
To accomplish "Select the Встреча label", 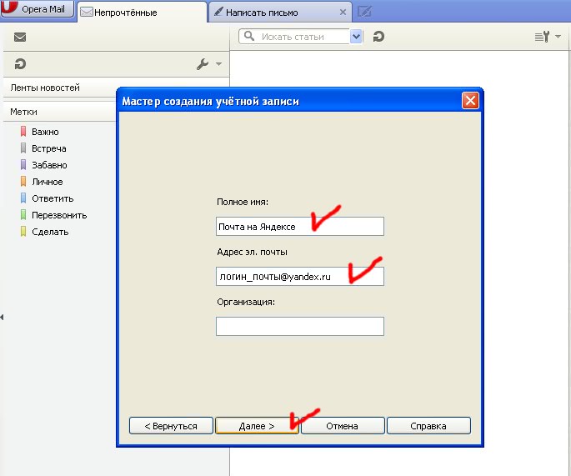I will [x=49, y=148].
